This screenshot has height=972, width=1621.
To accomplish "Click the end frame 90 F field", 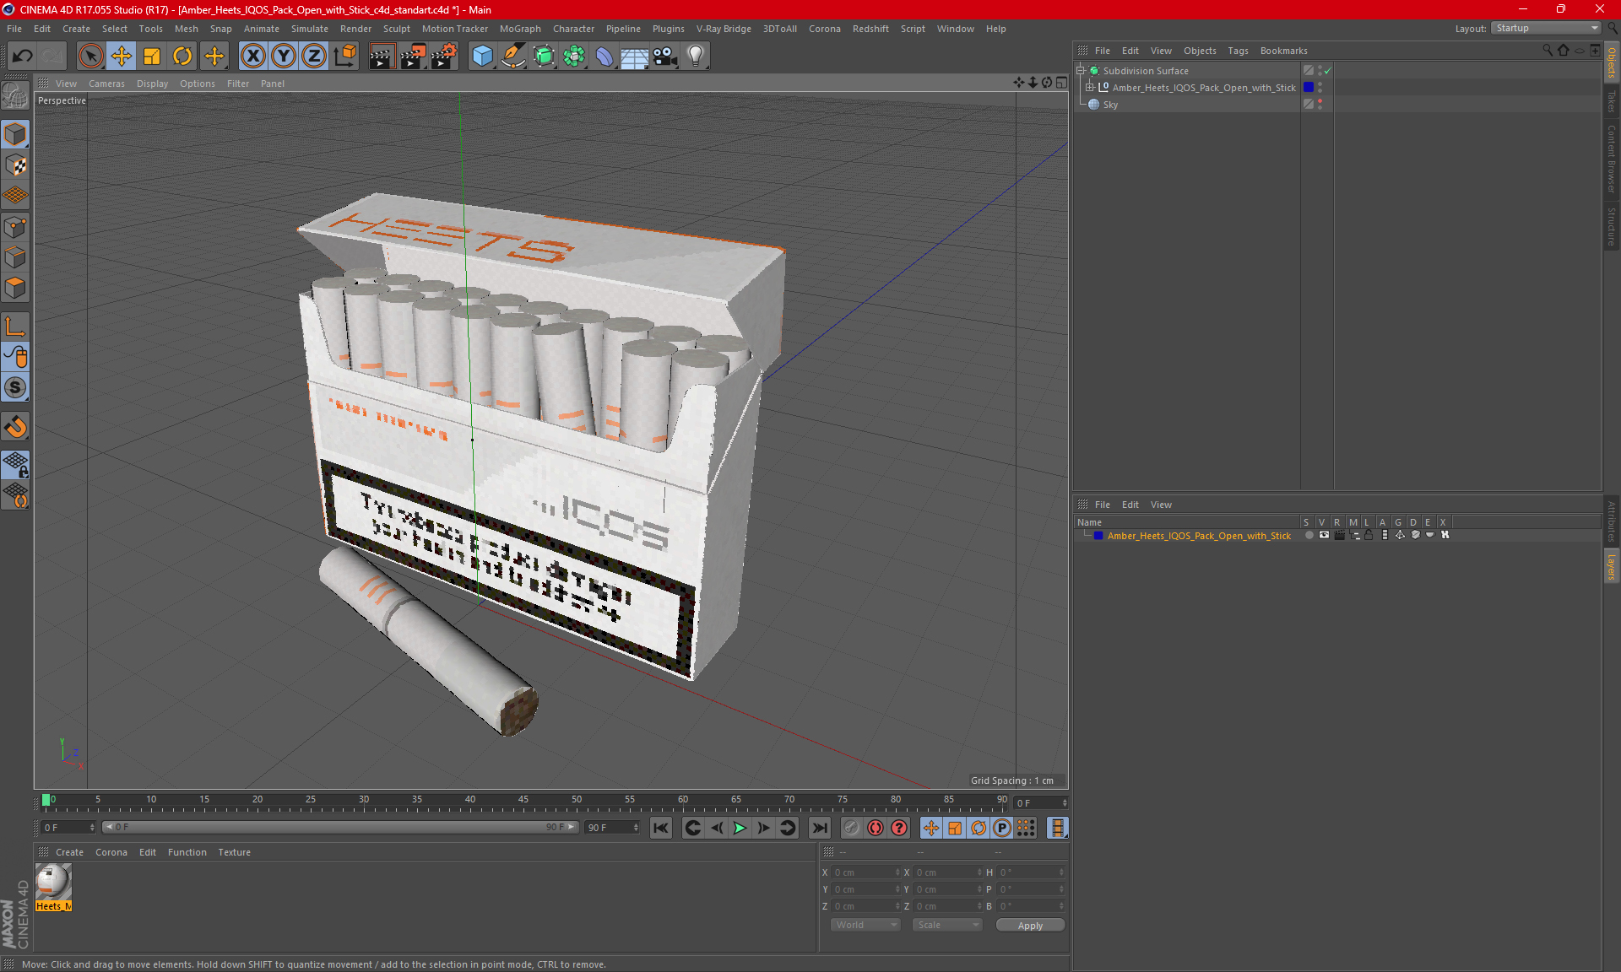I will point(612,828).
